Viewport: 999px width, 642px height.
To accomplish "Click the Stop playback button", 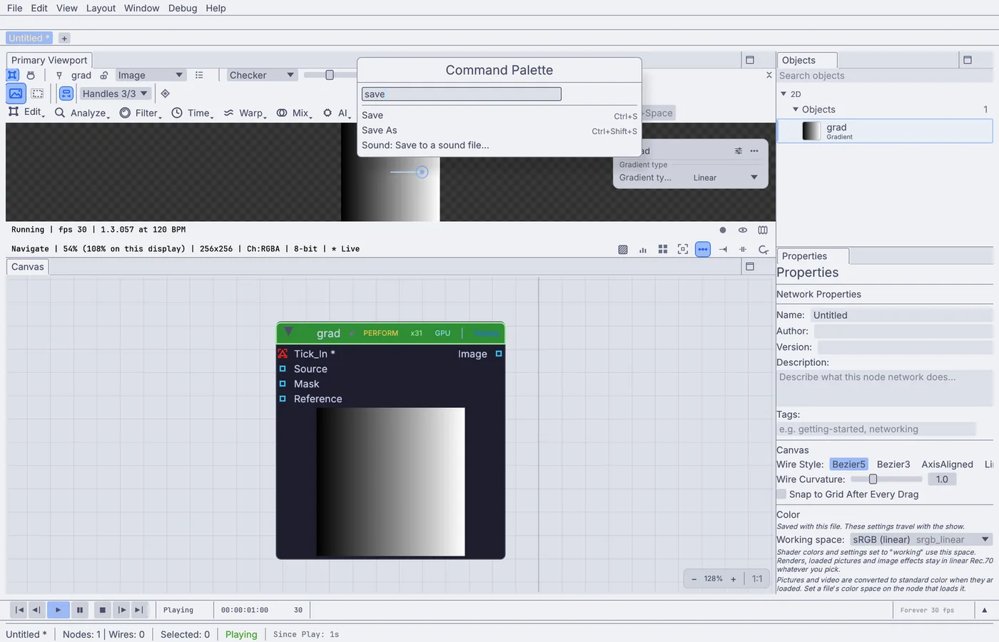I will 102,610.
